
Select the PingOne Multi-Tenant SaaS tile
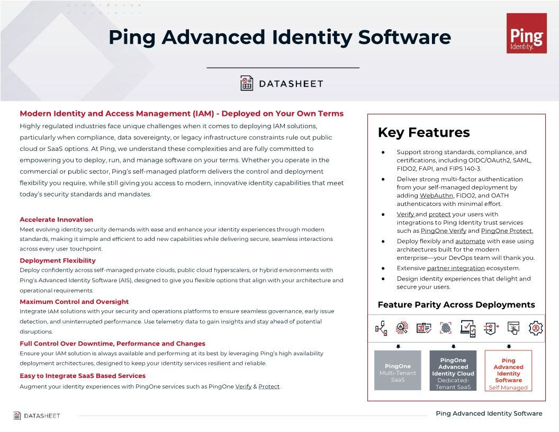[x=398, y=371]
